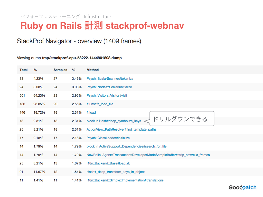Open ActionView::PathResolver#find_template_paths link

click(121, 130)
